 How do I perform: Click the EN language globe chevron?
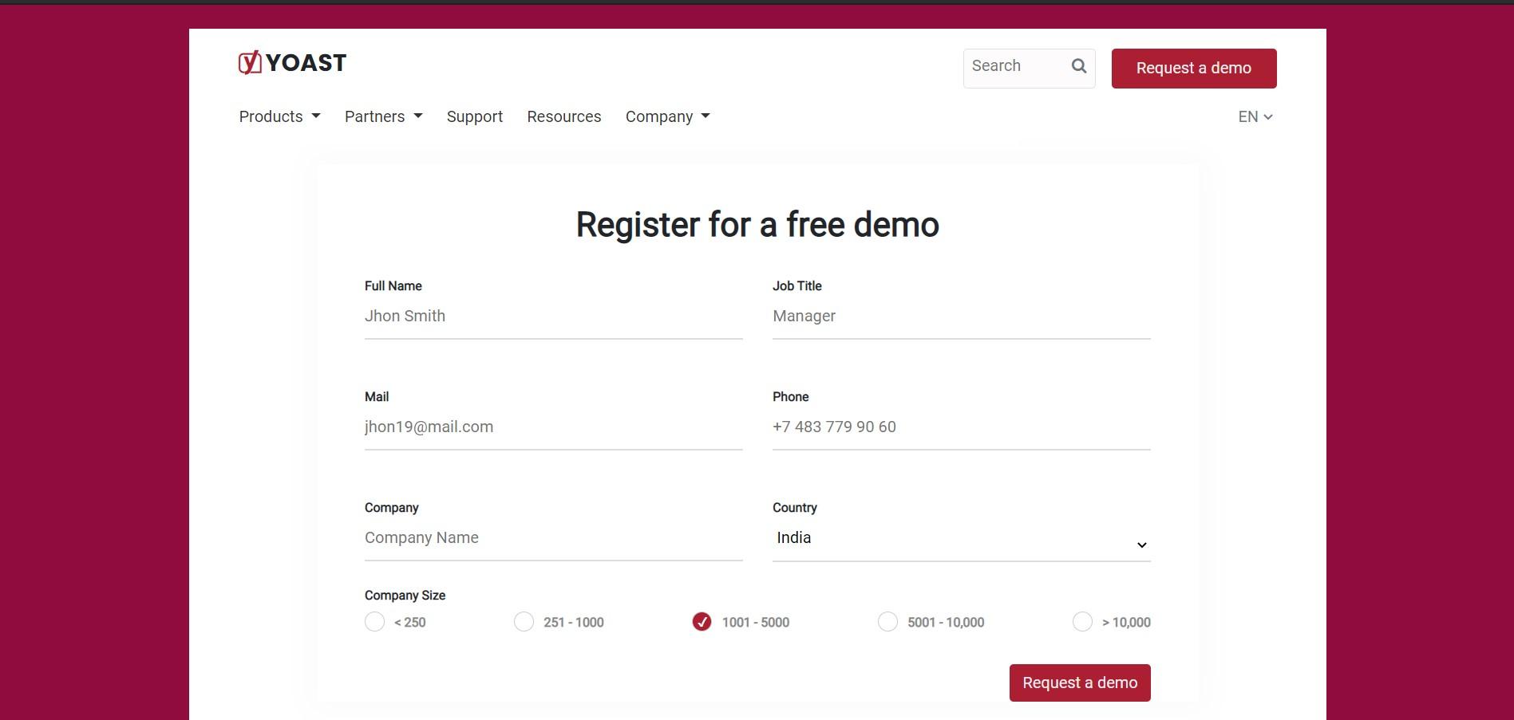1268,116
